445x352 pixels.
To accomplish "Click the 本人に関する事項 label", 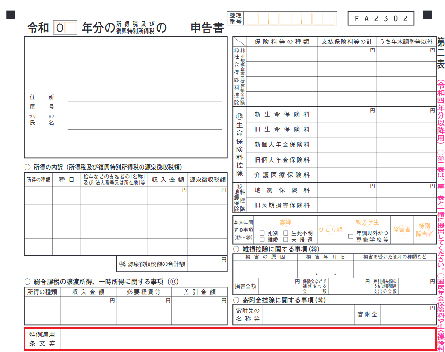I will [243, 230].
